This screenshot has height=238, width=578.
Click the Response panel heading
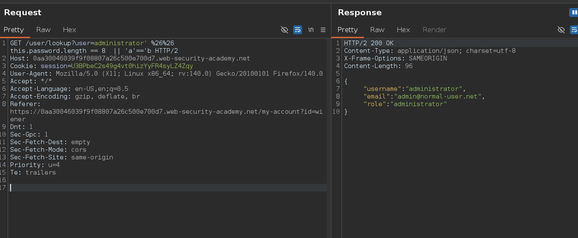point(360,13)
